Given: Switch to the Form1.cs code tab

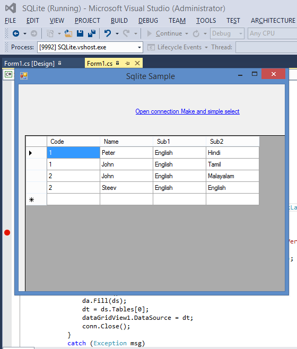Looking at the screenshot, I should (x=100, y=64).
